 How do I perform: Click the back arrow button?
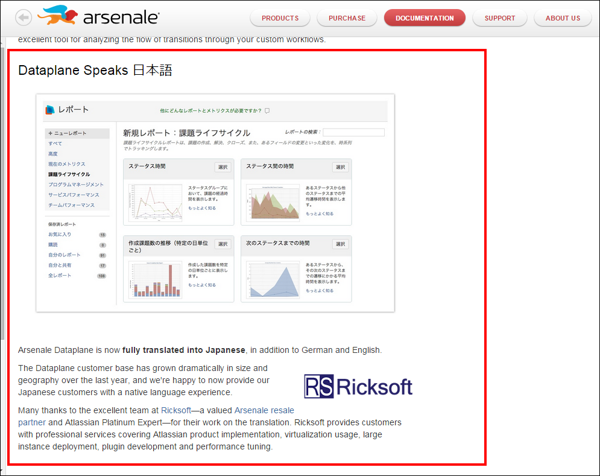(x=24, y=17)
